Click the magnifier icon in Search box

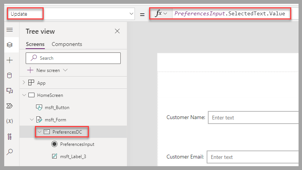pos(34,58)
